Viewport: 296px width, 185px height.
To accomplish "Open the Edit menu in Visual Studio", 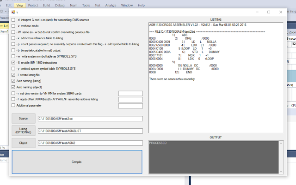I will tap(9, 5).
